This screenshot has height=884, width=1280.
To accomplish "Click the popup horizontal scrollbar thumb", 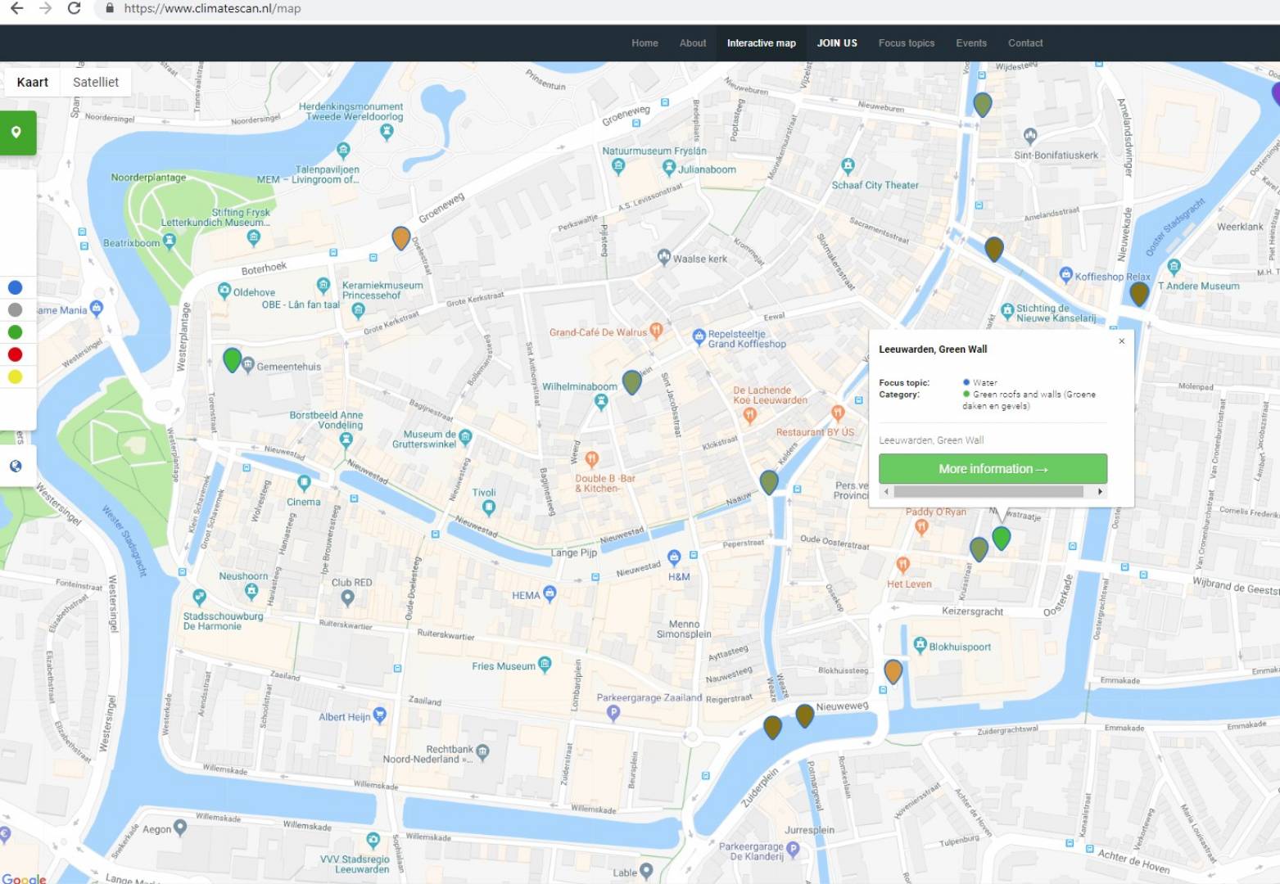I will 988,492.
